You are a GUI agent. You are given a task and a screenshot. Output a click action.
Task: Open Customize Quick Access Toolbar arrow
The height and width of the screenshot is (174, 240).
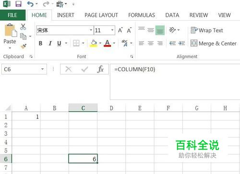tap(73, 4)
